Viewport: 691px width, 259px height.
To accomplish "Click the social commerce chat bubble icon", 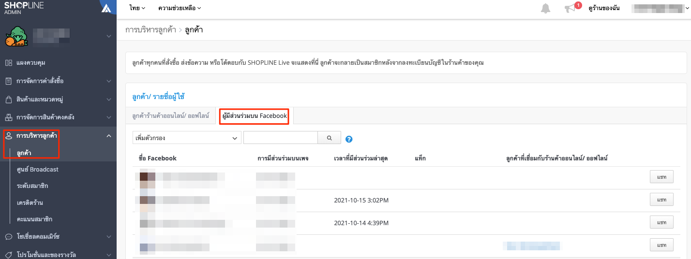I will click(8, 237).
